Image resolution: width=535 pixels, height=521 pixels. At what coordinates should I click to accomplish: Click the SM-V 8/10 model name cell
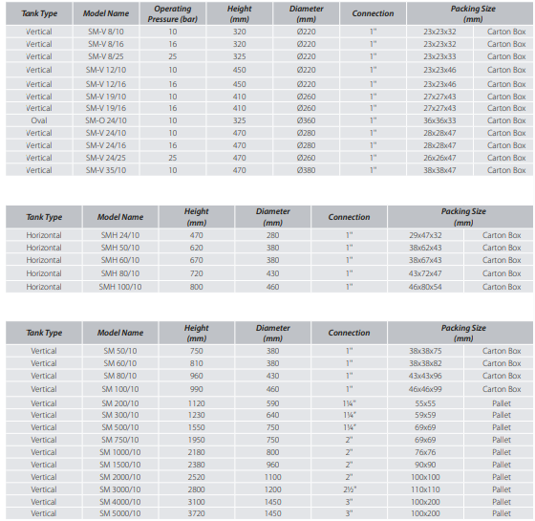106,32
